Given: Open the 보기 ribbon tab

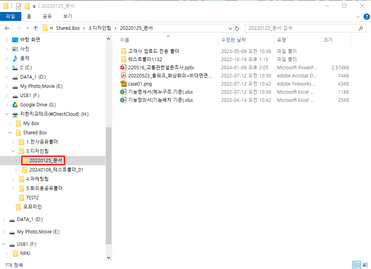Looking at the screenshot, I should (68, 16).
